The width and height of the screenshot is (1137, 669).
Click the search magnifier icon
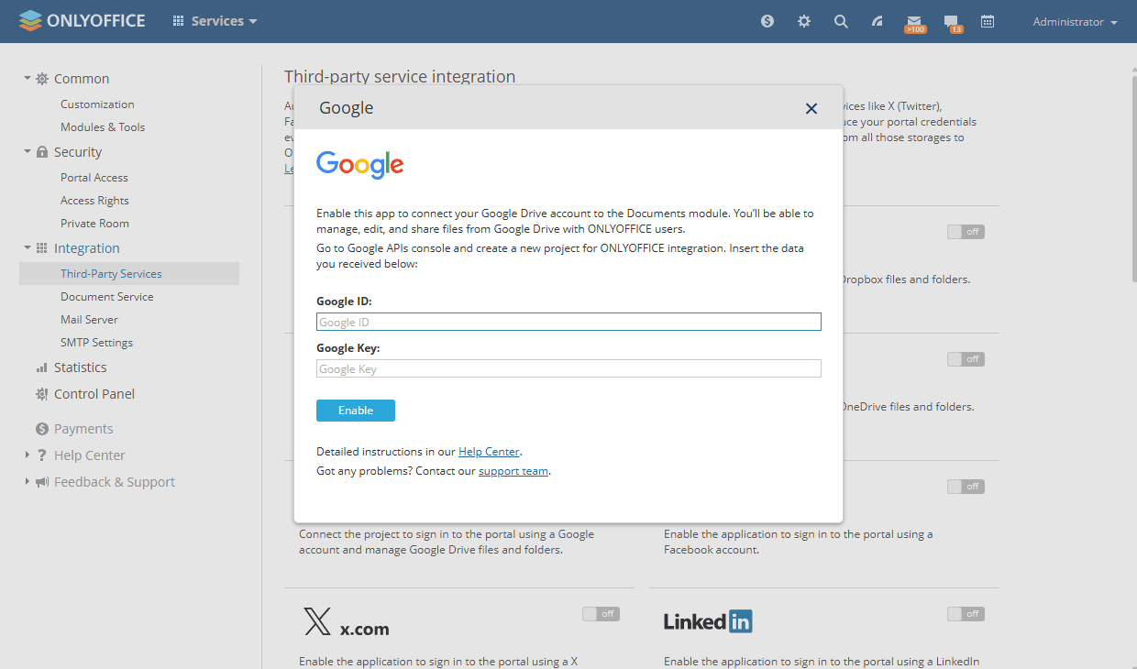[x=841, y=21]
